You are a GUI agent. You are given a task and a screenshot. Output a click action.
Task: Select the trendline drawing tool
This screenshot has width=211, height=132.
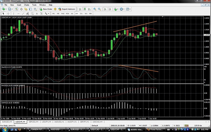click(x=23, y=14)
